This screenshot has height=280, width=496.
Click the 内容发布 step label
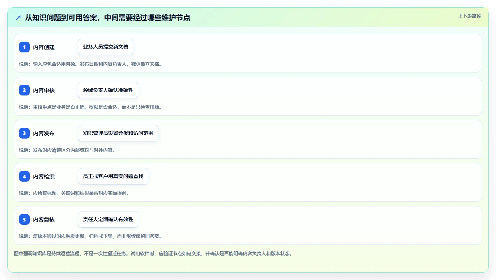(44, 133)
